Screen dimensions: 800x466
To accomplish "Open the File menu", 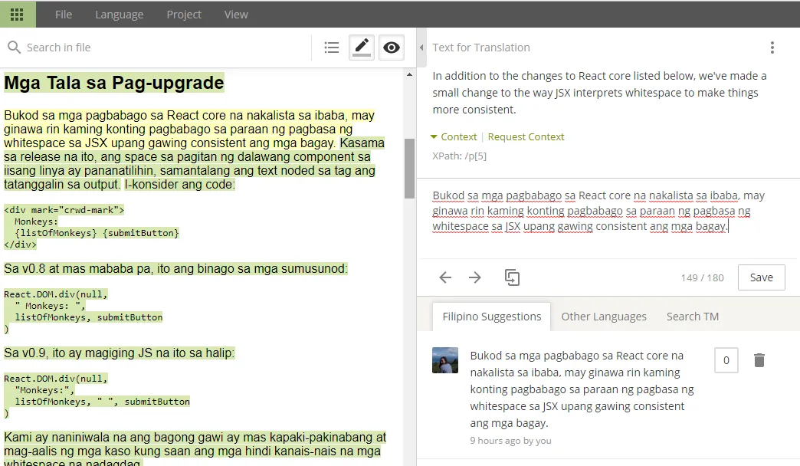I will click(x=64, y=15).
